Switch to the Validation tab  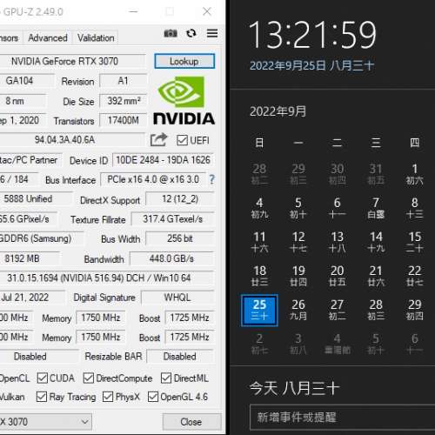[x=96, y=38]
